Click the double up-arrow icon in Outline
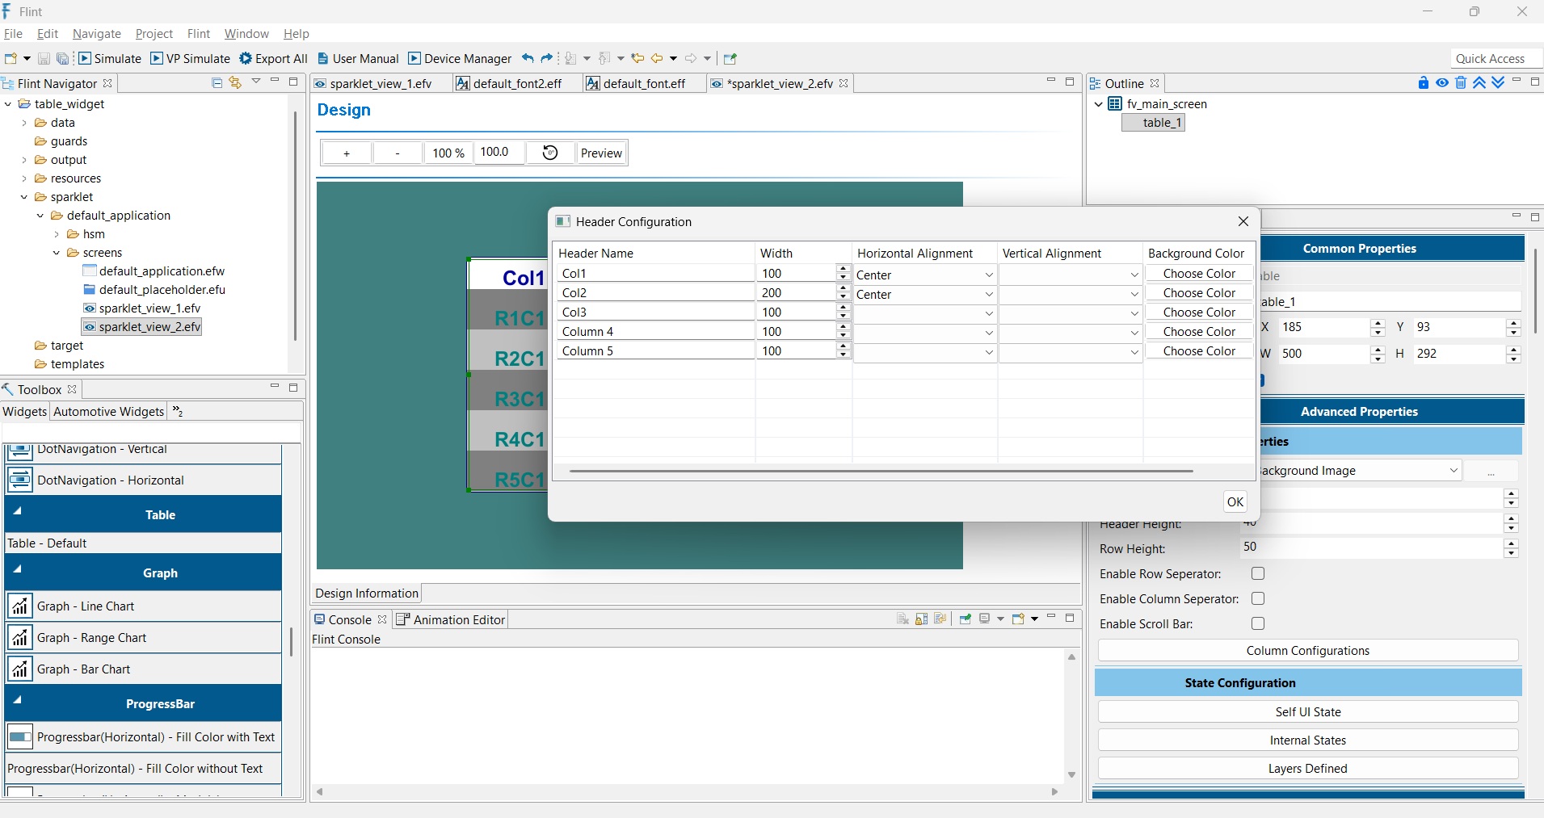Viewport: 1544px width, 818px height. point(1479,83)
